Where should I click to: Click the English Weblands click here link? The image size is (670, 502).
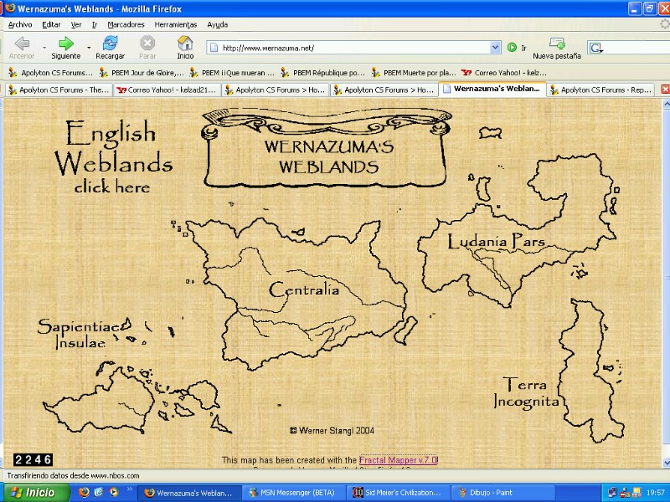(x=112, y=158)
